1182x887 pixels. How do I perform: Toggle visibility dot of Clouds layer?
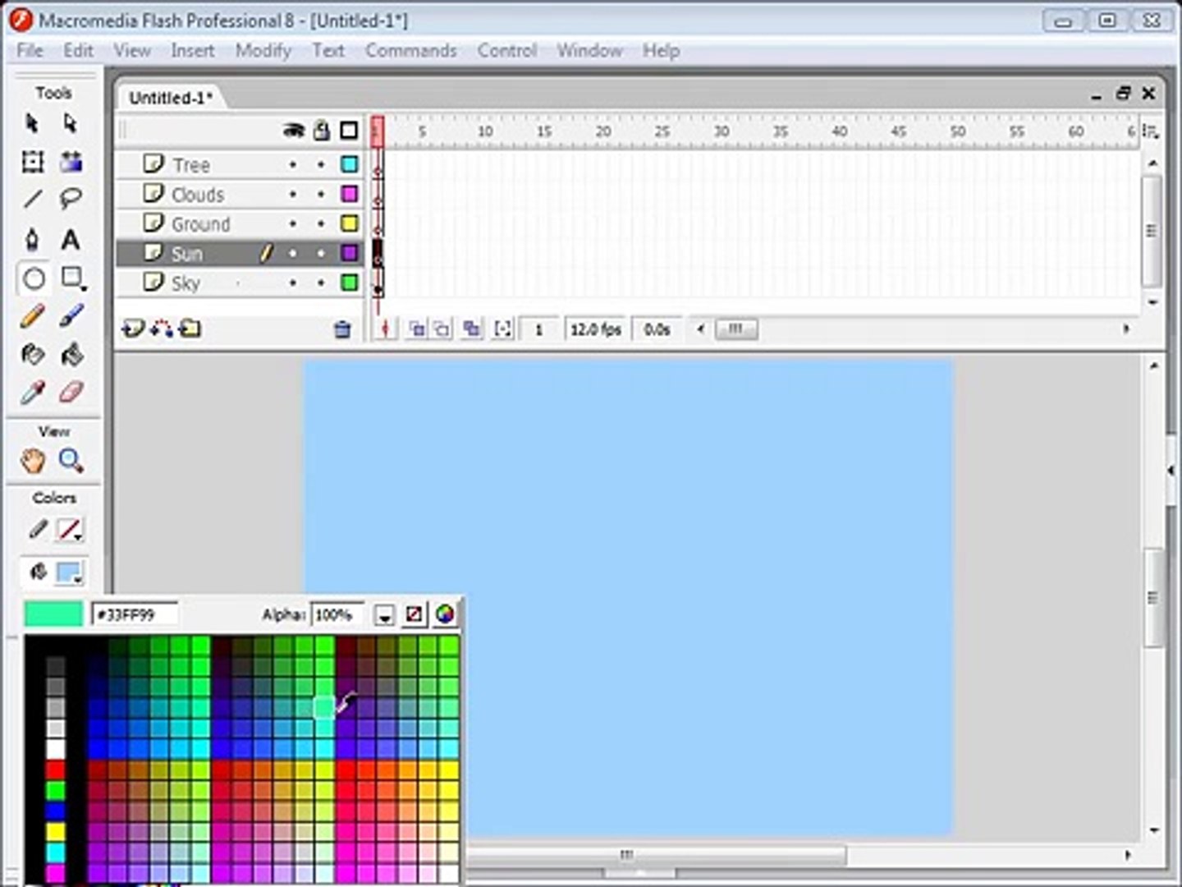click(x=293, y=195)
